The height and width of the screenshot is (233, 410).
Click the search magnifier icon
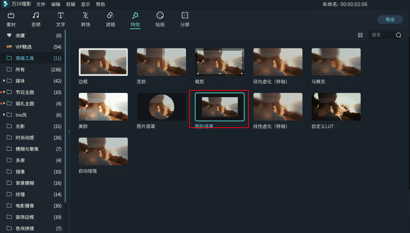click(398, 35)
